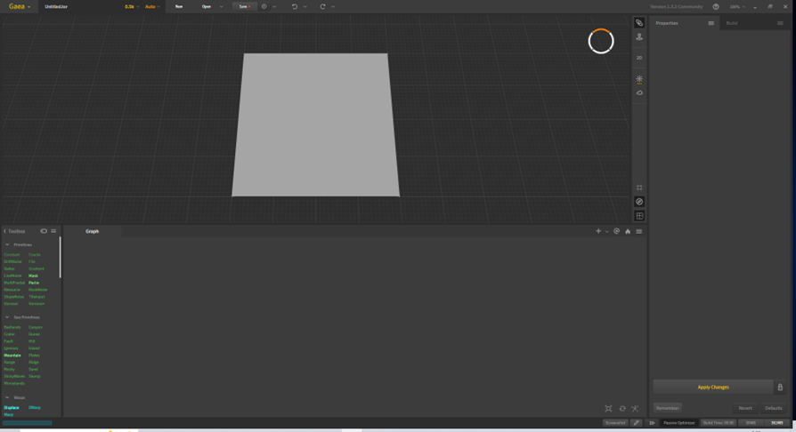The width and height of the screenshot is (796, 432).
Task: Open the Auto build mode dropdown
Action: coord(152,6)
